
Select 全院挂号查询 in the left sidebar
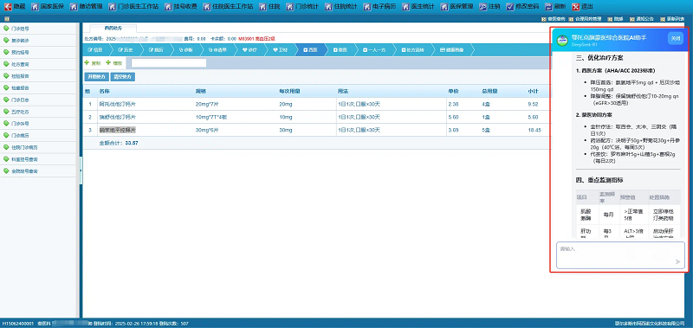pyautogui.click(x=39, y=170)
